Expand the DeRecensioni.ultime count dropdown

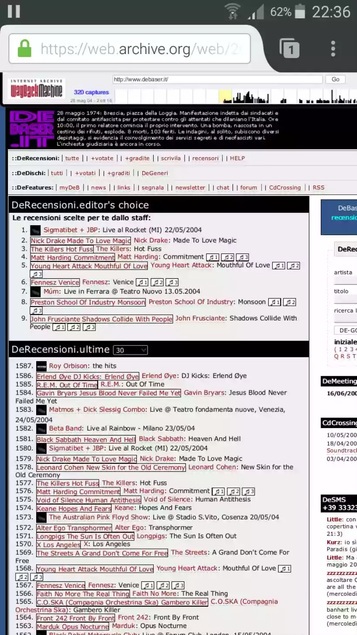point(130,350)
